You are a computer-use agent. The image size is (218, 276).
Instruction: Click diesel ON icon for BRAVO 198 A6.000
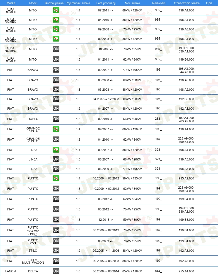tap(56, 80)
